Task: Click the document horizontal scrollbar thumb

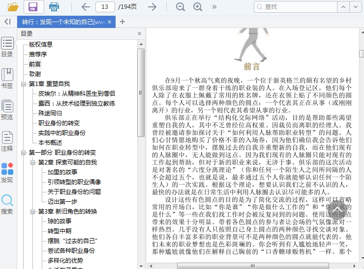Action: 253,266
